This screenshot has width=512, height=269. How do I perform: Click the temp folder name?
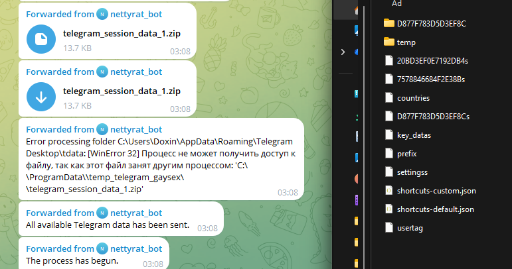click(406, 42)
